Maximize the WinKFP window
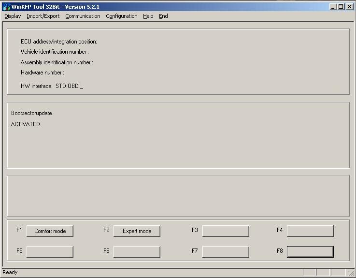Viewport: 356px width, 278px height. tap(341, 7)
